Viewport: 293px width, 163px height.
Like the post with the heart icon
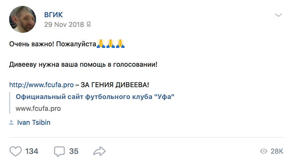[16, 151]
